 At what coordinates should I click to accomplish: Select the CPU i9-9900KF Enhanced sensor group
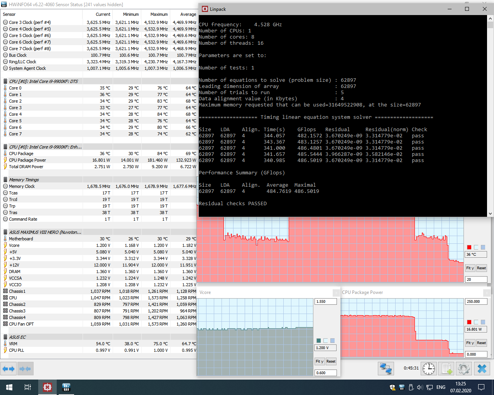99,147
